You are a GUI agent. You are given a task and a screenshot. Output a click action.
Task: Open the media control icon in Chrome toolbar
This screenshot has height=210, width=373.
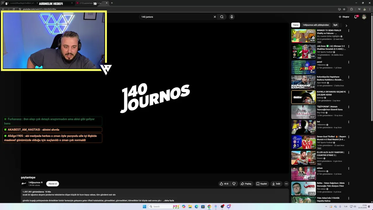click(359, 9)
